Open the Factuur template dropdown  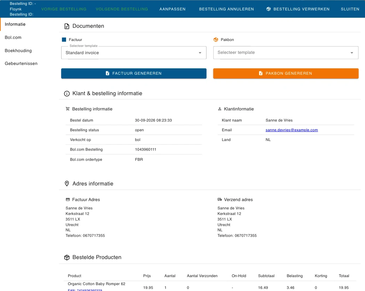point(134,52)
